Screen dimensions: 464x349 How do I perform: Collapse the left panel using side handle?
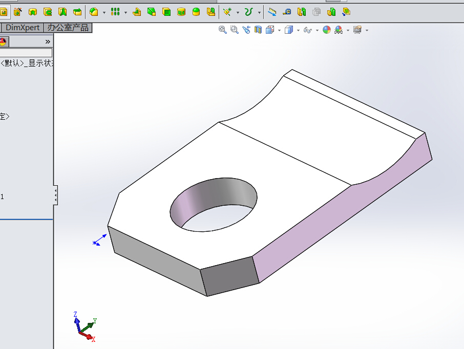(x=56, y=195)
